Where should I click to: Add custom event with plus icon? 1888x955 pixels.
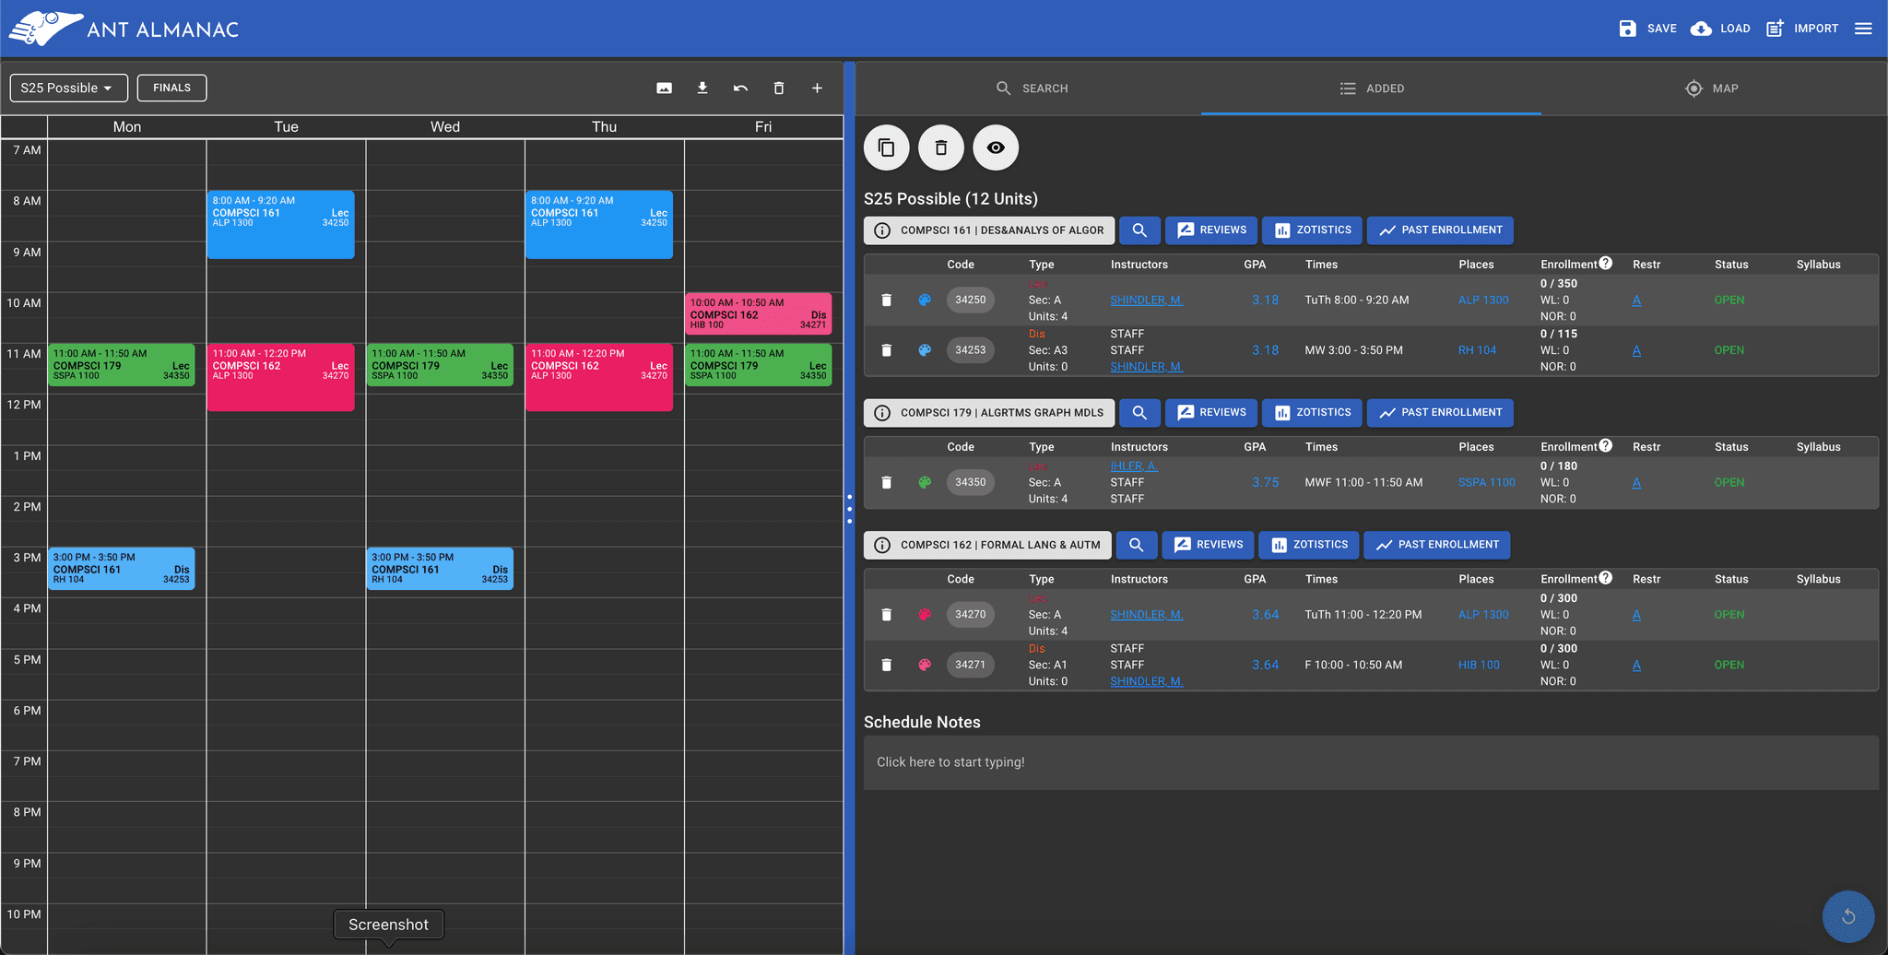tap(817, 88)
